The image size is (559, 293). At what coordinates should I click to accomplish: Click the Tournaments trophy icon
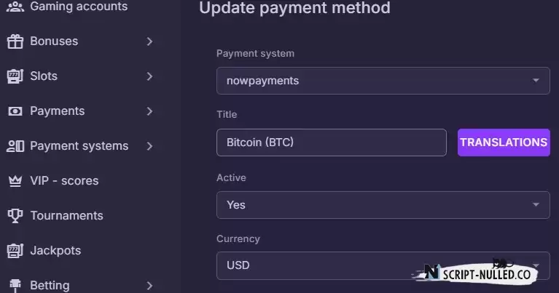pyautogui.click(x=15, y=215)
